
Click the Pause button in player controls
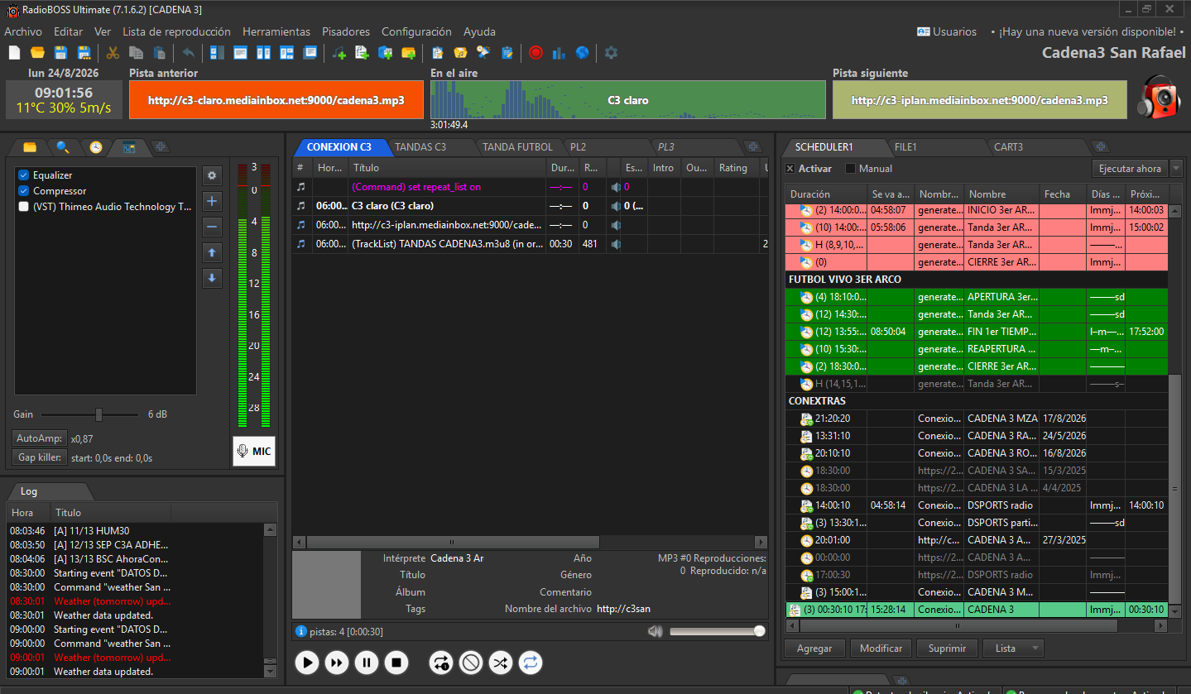(x=367, y=662)
